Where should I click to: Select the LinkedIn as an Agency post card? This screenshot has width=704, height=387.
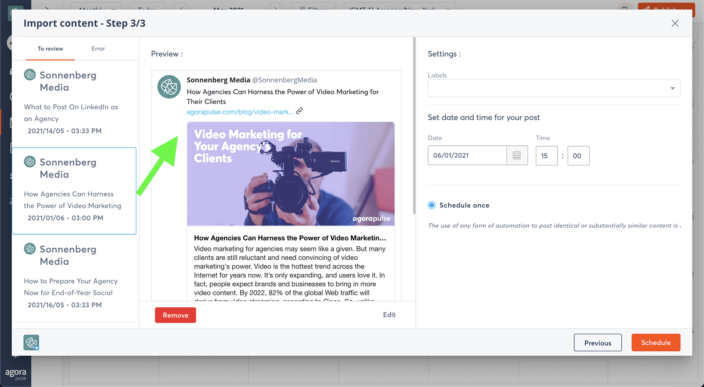click(x=74, y=103)
